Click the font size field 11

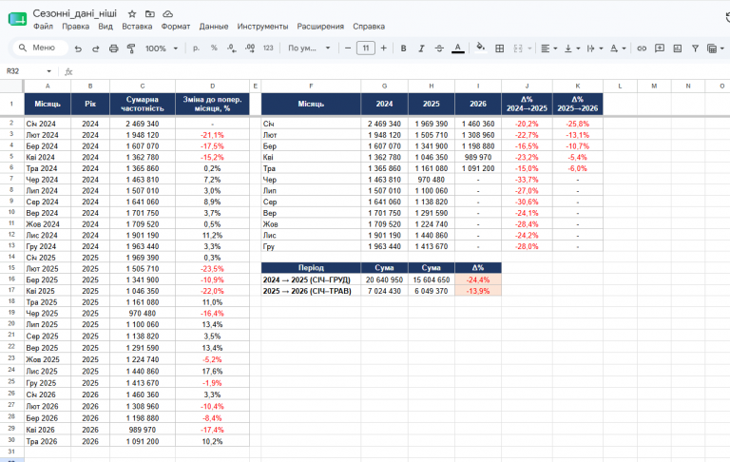pos(365,48)
